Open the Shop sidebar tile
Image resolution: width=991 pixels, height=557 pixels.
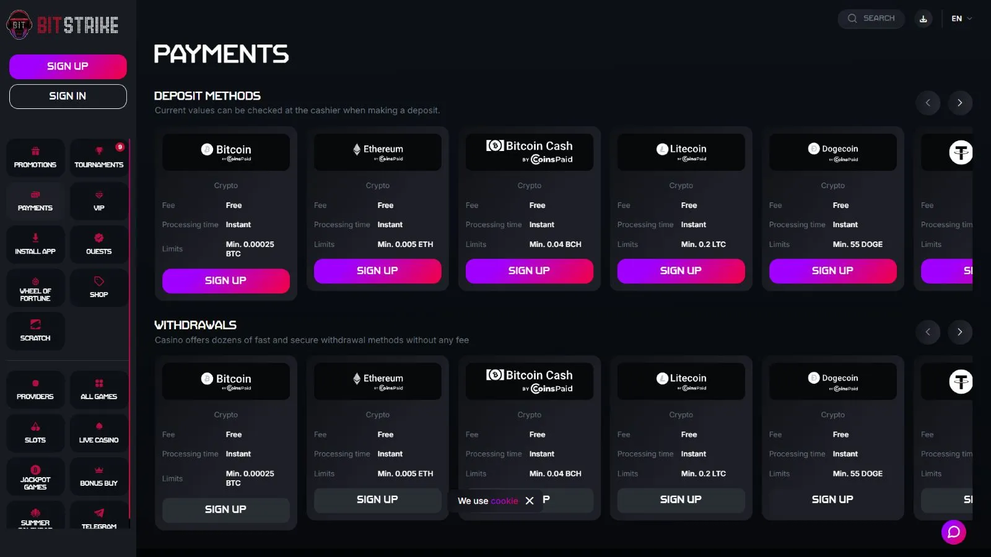99,288
